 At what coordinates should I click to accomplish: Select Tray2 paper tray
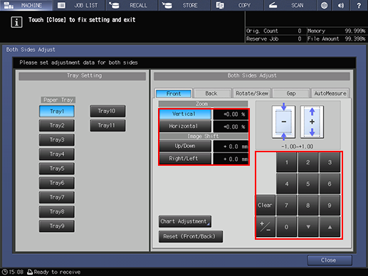coord(57,125)
